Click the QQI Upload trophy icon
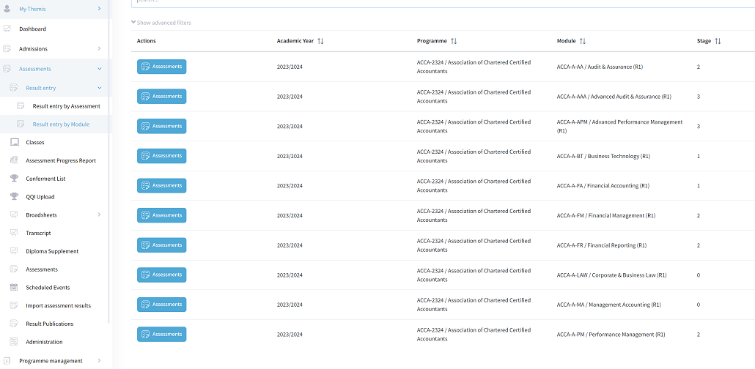The image size is (755, 369). coord(14,197)
